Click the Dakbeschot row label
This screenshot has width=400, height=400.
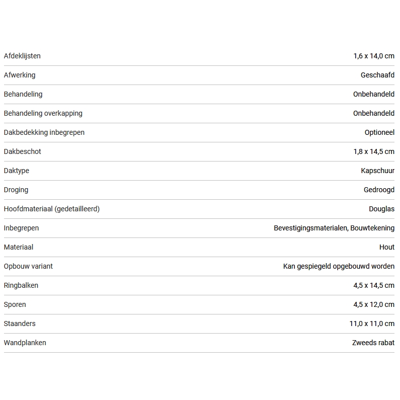[x=23, y=151]
